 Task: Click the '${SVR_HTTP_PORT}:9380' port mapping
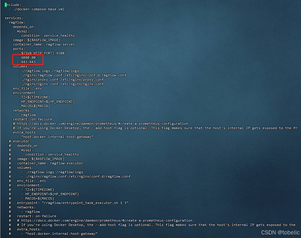pyautogui.click(x=43, y=53)
